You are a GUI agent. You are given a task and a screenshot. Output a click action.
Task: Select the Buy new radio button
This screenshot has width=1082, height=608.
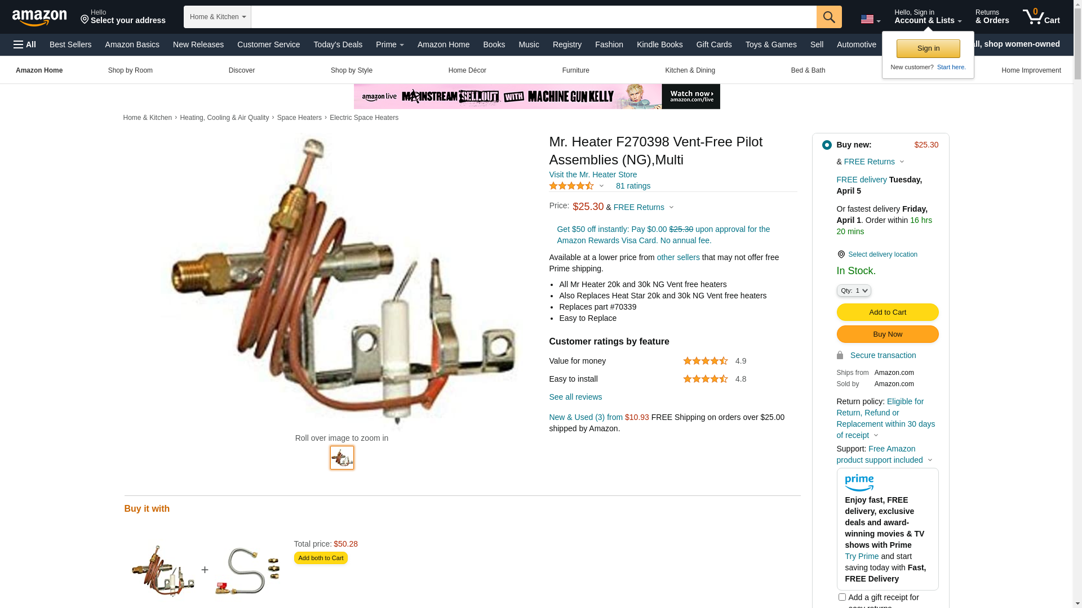(827, 145)
